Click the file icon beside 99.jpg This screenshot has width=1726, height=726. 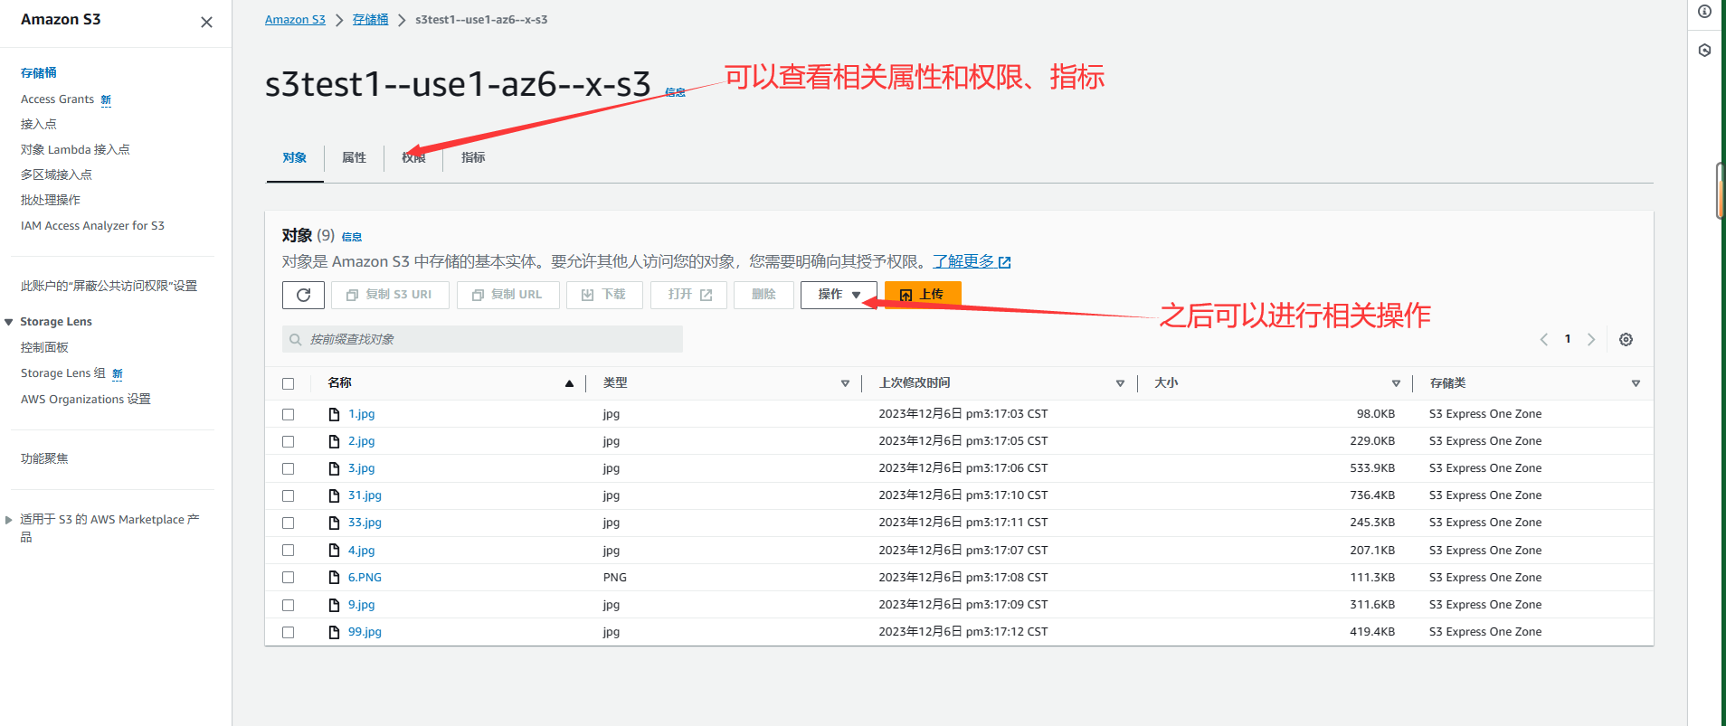pos(334,632)
